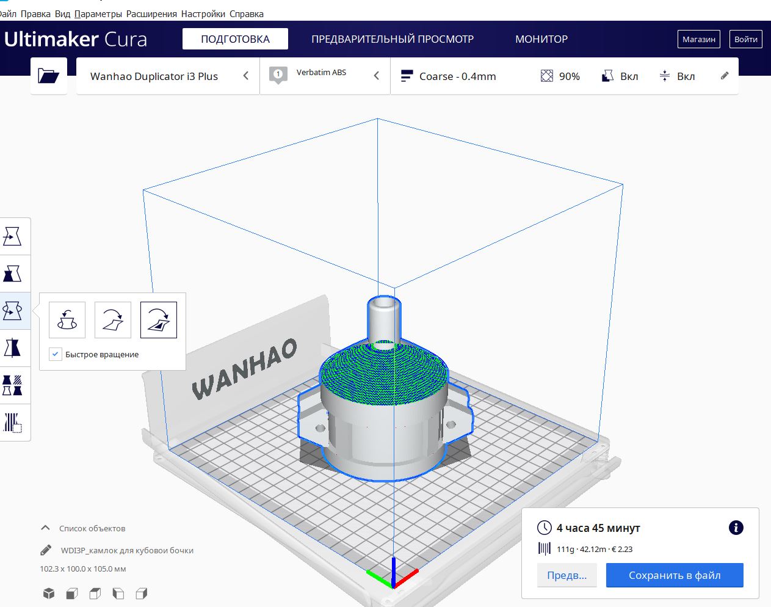771x607 pixels.
Task: Click the front view cube icon
Action: point(72,594)
